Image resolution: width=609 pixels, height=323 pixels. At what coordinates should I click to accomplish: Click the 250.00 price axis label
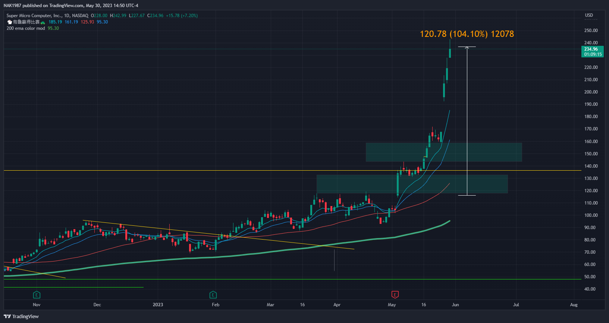pos(591,31)
